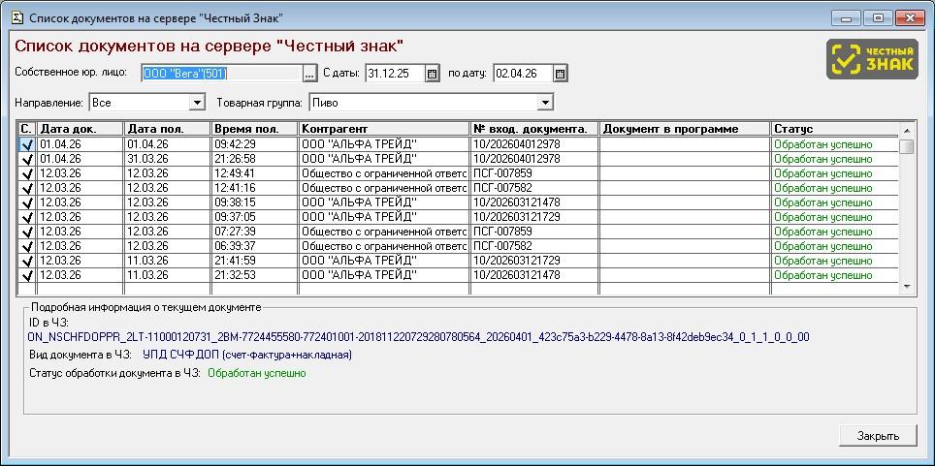Image resolution: width=935 pixels, height=466 pixels.
Task: Toggle checkmark in row with time 21:26:58
Action: tap(27, 159)
